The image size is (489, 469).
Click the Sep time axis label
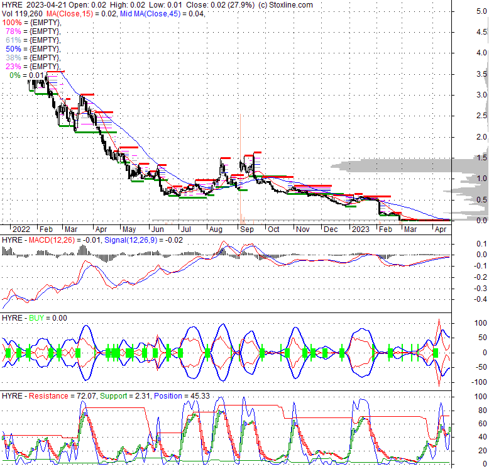(246, 229)
